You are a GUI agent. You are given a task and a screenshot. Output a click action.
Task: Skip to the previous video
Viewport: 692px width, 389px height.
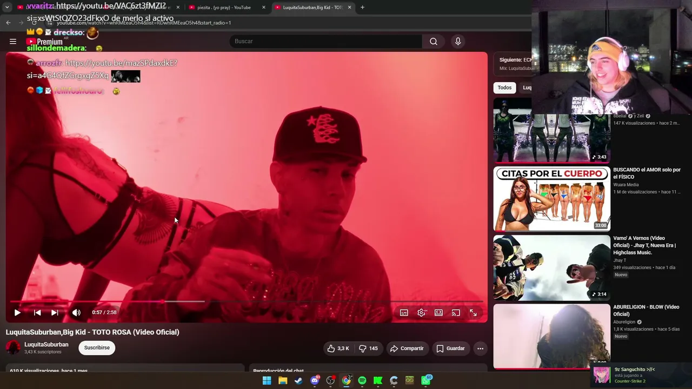37,312
